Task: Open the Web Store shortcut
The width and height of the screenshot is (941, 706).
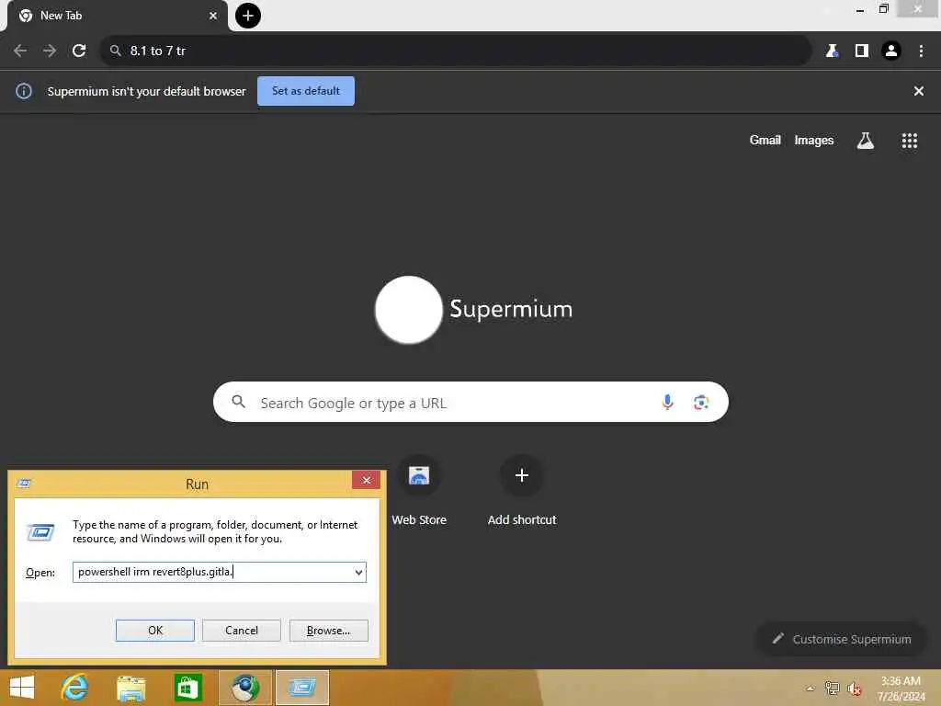Action: click(419, 491)
